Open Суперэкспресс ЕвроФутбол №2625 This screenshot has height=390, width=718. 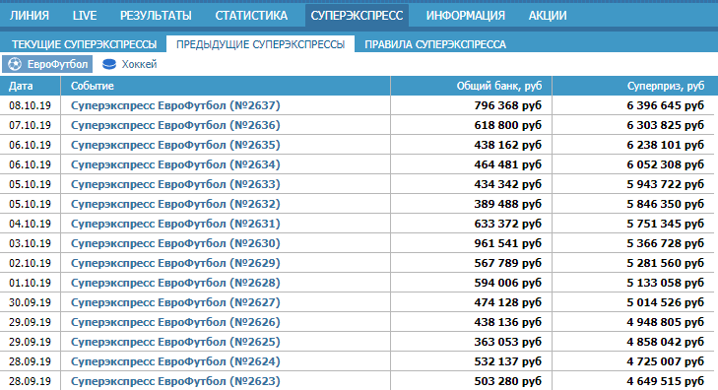pyautogui.click(x=175, y=342)
